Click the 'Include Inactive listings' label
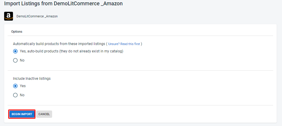This screenshot has width=282, height=126. (x=32, y=79)
